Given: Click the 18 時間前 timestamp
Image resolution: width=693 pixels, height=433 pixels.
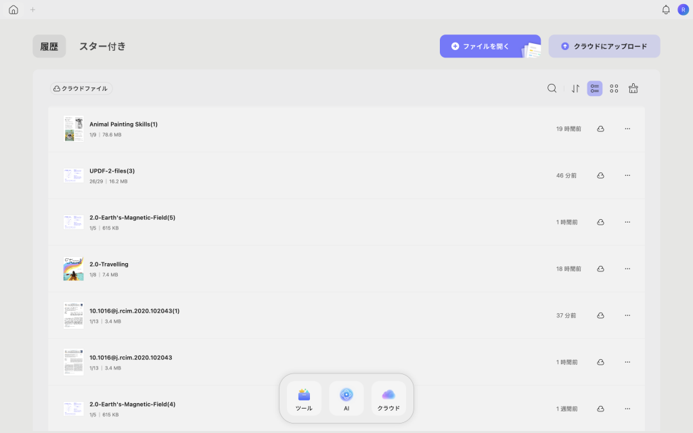Looking at the screenshot, I should [x=568, y=269].
